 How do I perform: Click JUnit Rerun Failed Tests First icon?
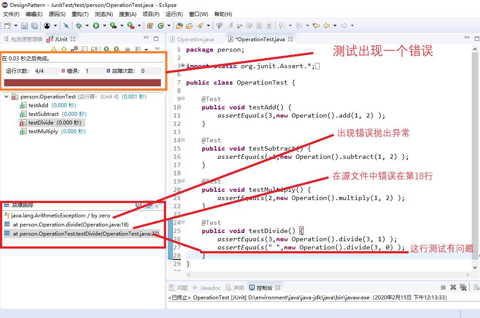pyautogui.click(x=117, y=49)
